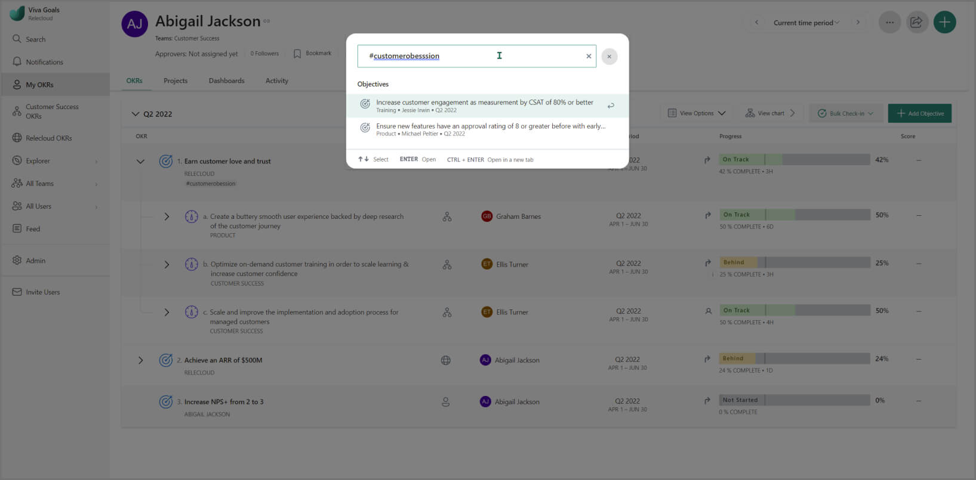The width and height of the screenshot is (976, 480).
Task: Open Explorer in the sidebar
Action: coord(55,161)
